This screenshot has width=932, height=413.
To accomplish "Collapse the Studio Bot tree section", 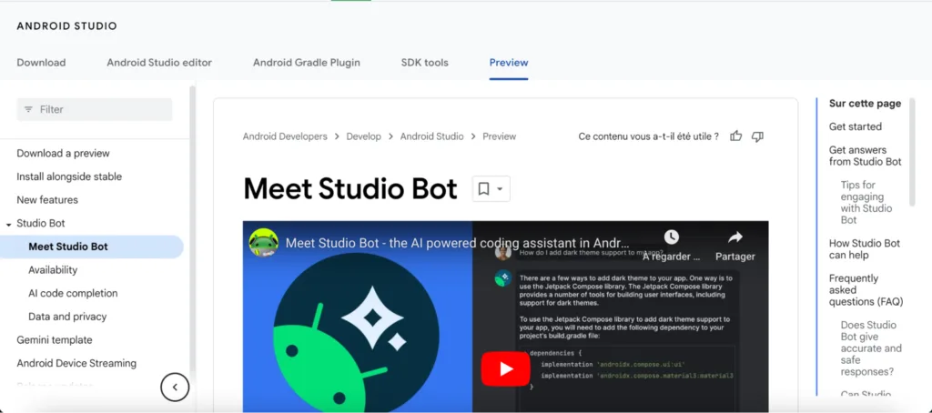I will pos(9,225).
